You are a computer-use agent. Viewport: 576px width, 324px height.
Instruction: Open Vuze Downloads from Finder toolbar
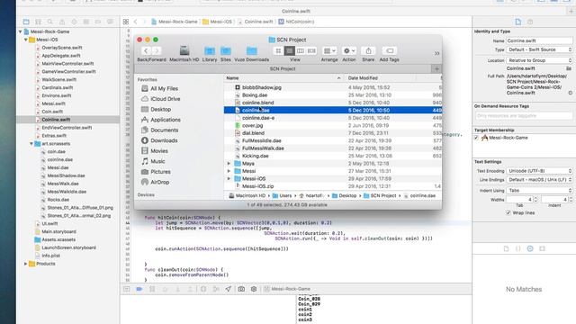click(x=252, y=54)
